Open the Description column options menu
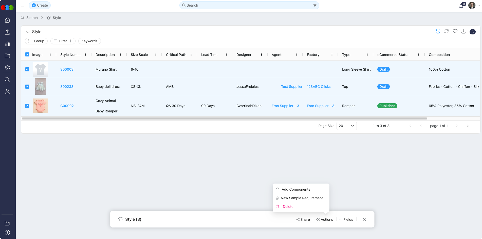The width and height of the screenshot is (482, 239). (x=121, y=55)
